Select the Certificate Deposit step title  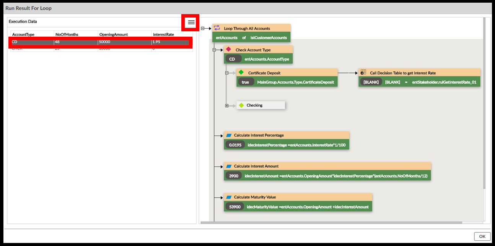pyautogui.click(x=264, y=73)
